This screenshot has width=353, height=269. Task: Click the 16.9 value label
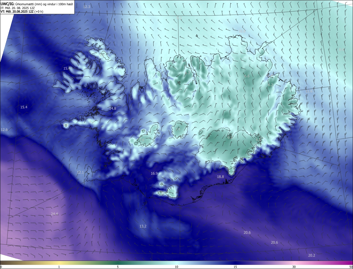pos(154,174)
